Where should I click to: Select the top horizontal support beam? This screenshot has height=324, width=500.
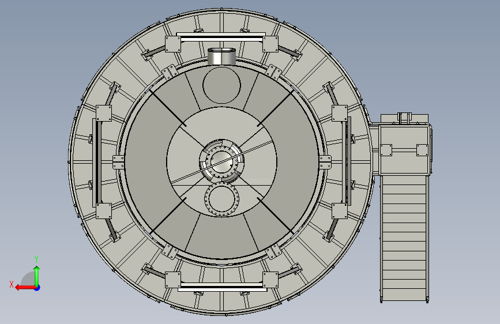pos(221,37)
